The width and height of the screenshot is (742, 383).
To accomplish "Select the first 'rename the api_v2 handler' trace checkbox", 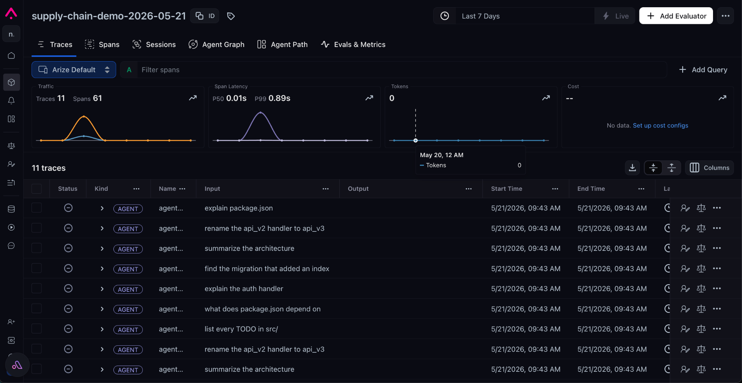I will click(37, 228).
